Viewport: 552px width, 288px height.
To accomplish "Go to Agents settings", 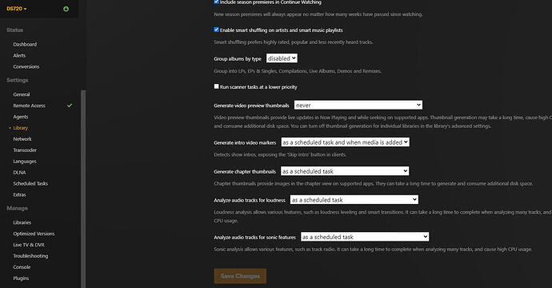I will (21, 117).
